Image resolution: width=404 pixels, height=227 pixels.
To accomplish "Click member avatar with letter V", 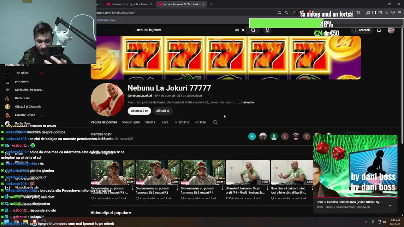I will [x=252, y=137].
